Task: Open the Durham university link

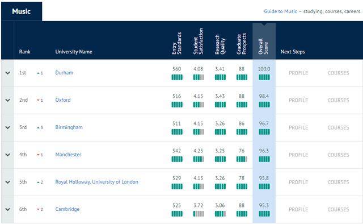Action: coord(64,73)
